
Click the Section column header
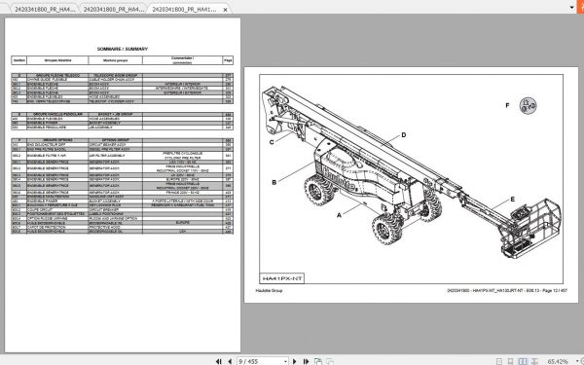tap(19, 60)
